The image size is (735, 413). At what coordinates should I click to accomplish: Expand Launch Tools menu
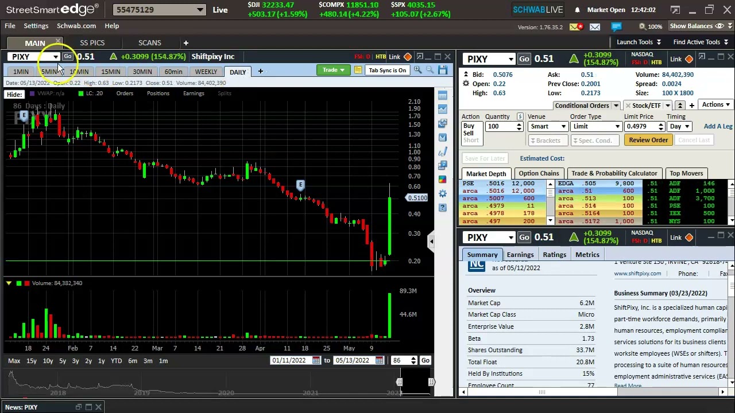[x=639, y=42]
